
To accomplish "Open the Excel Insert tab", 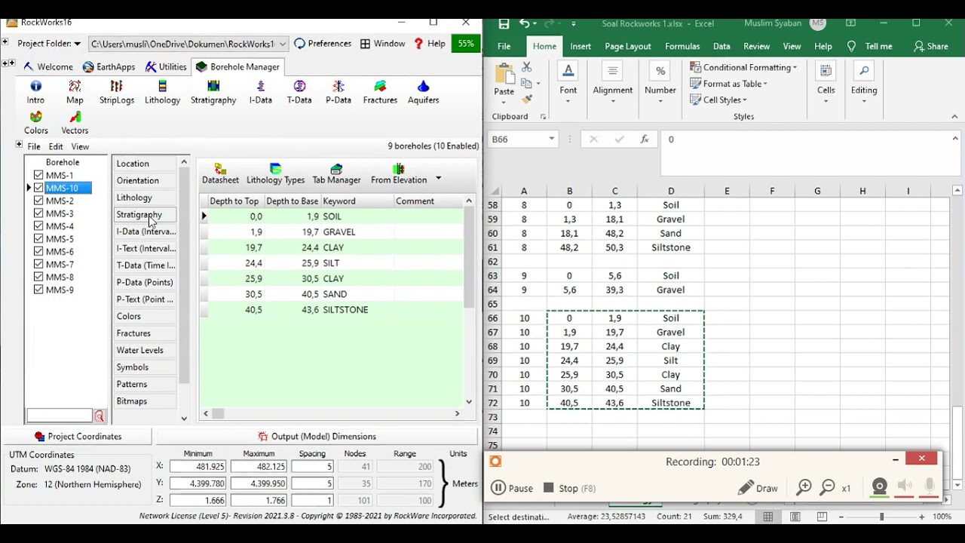I will pyautogui.click(x=581, y=46).
